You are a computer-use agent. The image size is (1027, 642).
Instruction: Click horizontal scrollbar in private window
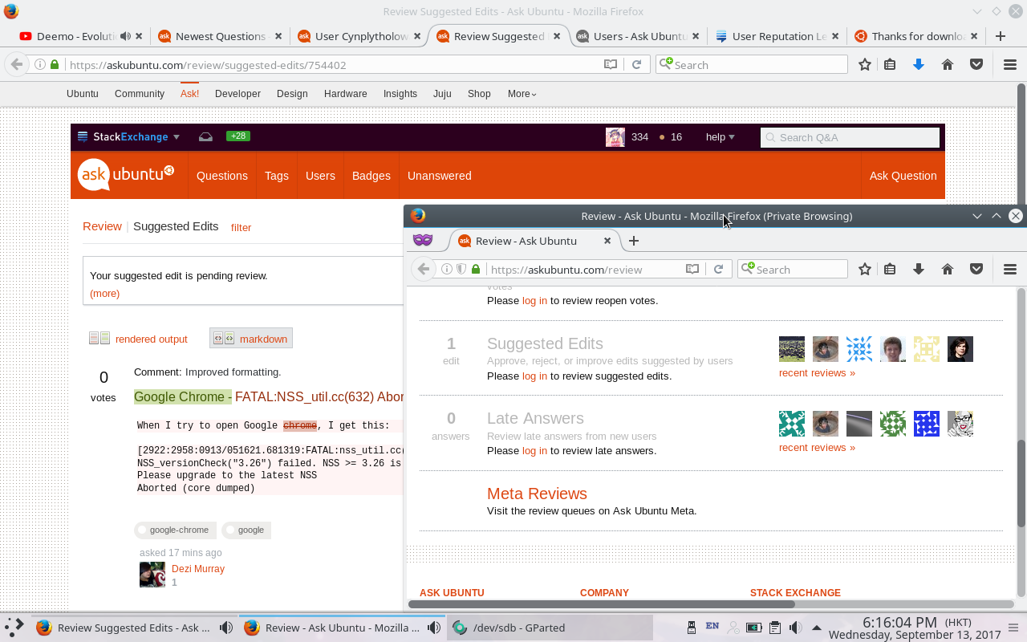[x=602, y=603]
